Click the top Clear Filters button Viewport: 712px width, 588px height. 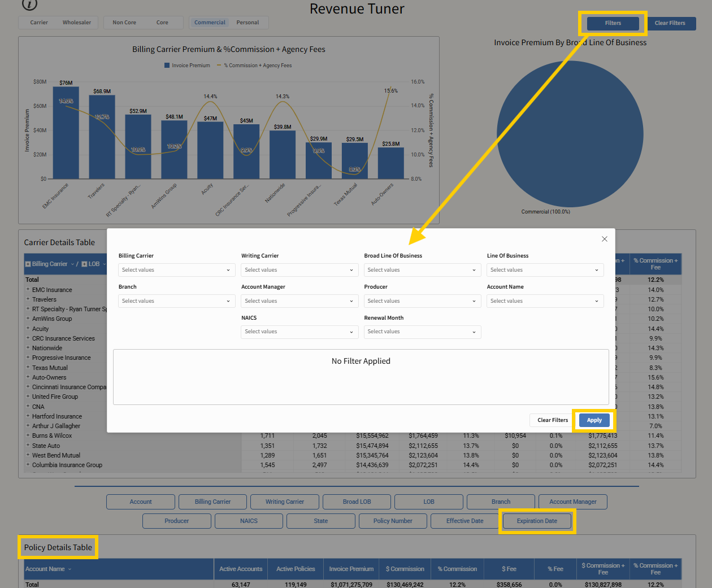[x=670, y=23]
